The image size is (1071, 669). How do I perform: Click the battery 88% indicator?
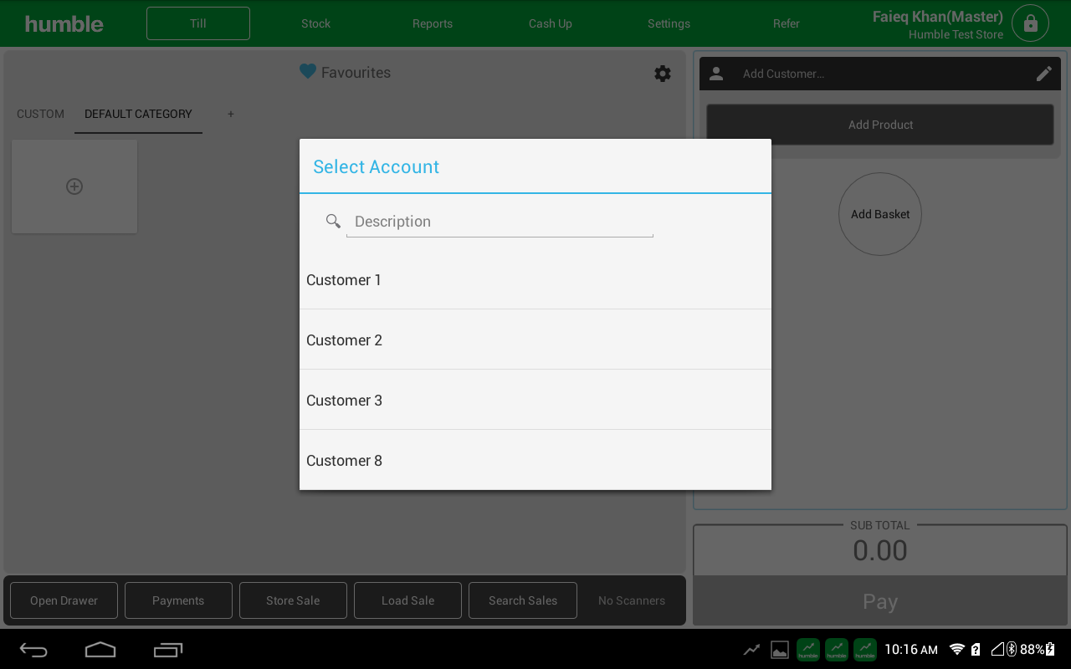[x=1038, y=649]
